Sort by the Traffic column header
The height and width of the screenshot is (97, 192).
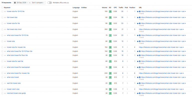tap(121, 7)
